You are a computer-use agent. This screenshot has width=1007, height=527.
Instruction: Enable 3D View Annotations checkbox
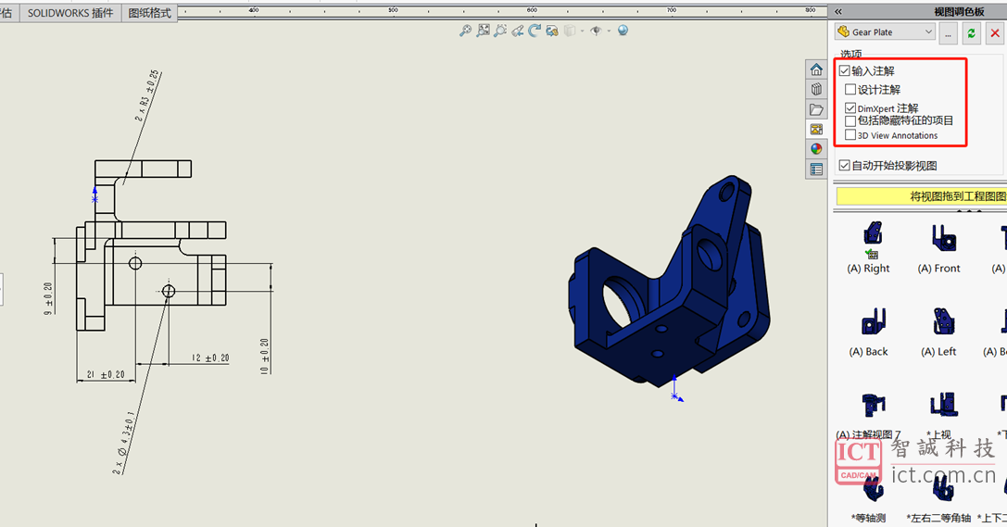coord(850,135)
